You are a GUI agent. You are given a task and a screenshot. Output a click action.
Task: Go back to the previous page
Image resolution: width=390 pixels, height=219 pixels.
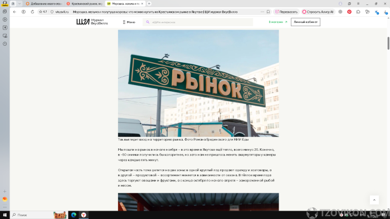(14, 12)
